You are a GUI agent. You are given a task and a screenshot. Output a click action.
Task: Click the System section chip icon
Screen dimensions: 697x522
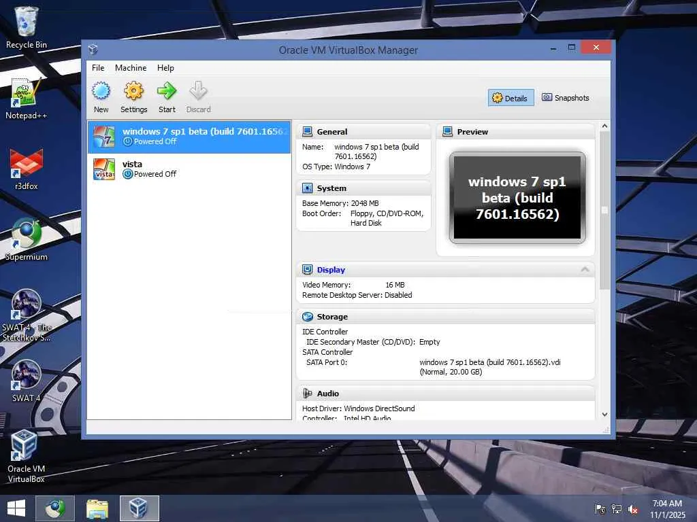[307, 188]
